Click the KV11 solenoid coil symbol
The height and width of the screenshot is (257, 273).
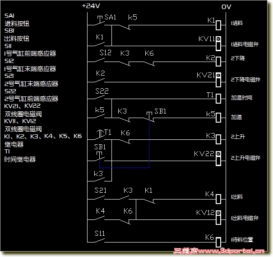(218, 43)
